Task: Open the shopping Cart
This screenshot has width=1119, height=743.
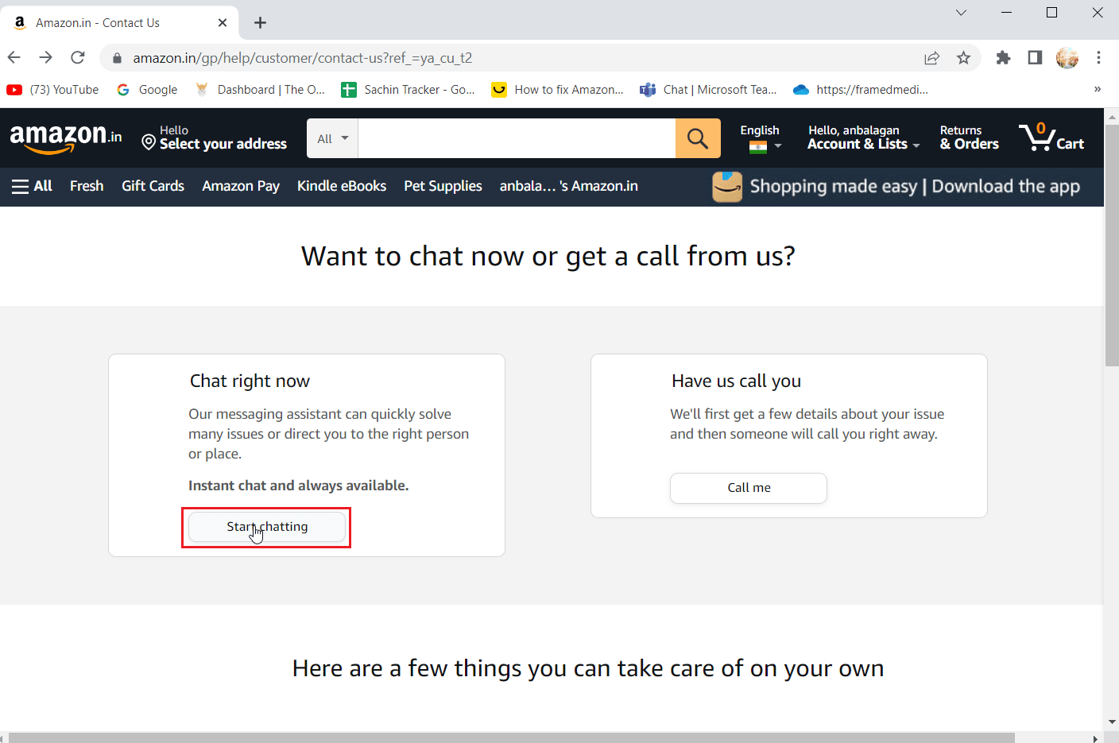Action: [x=1051, y=137]
